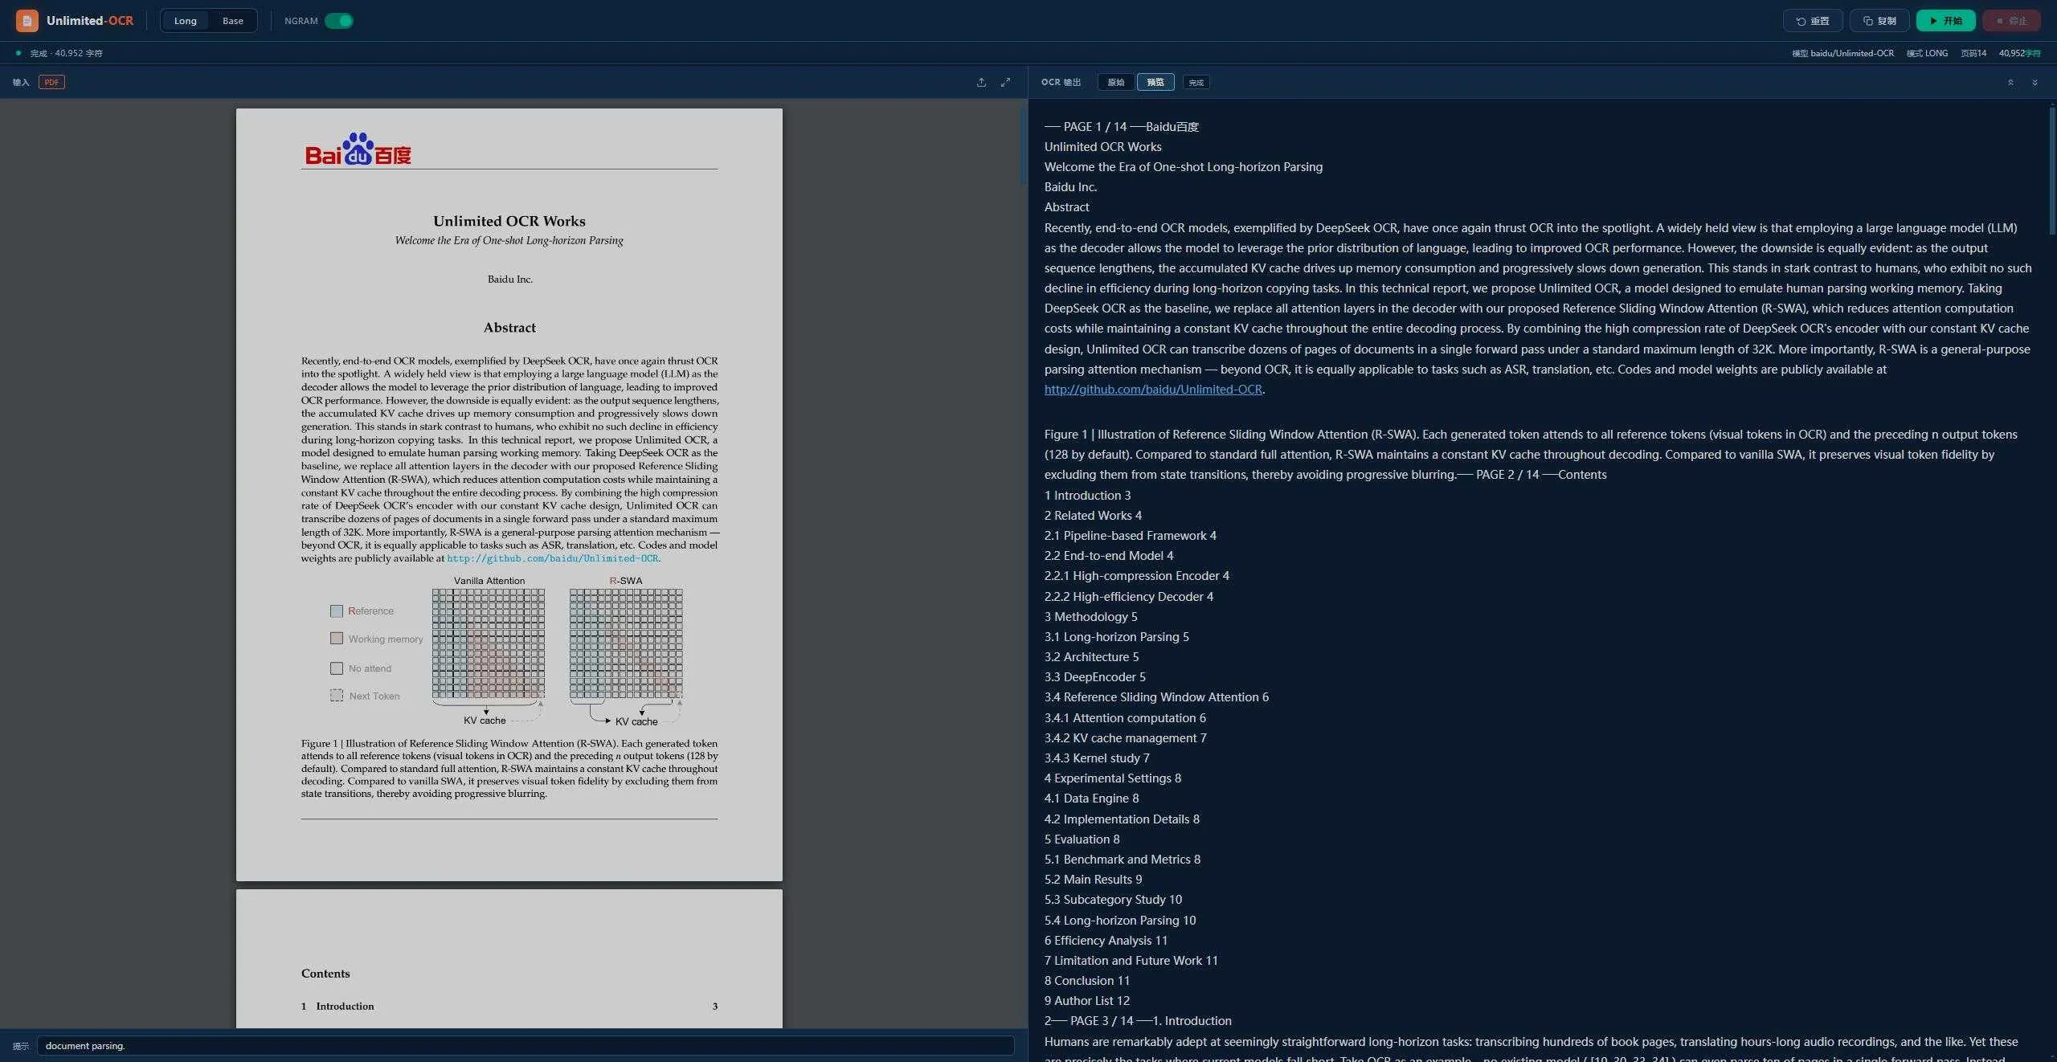
Task: Copy OCR output with 复制 button
Action: click(x=1879, y=21)
